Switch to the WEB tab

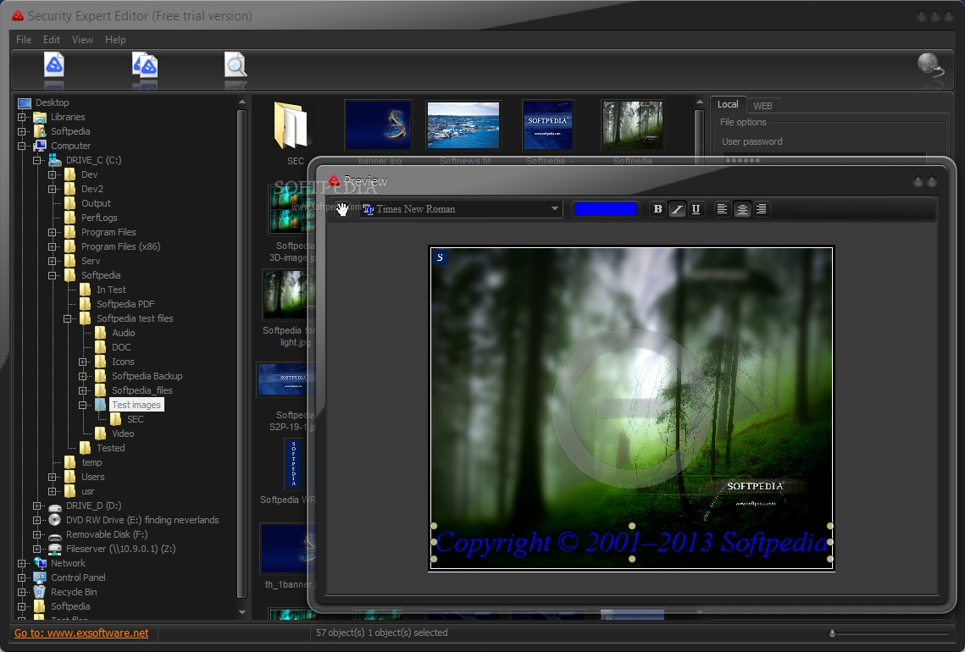click(x=763, y=106)
